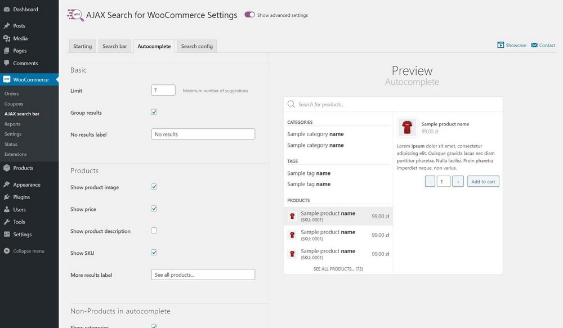Viewport: 563px width, 328px height.
Task: Open Reports submenu item
Action: [x=12, y=124]
